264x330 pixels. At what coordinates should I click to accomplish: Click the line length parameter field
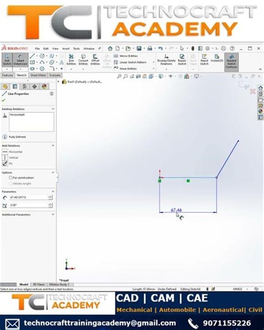coord(28,197)
